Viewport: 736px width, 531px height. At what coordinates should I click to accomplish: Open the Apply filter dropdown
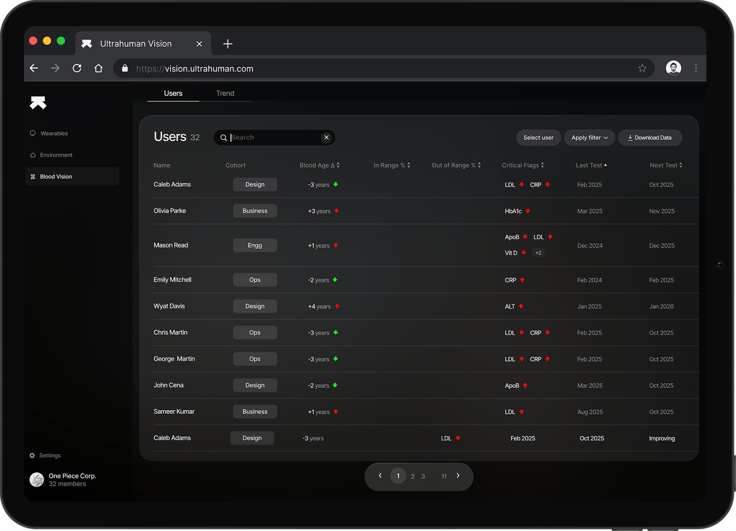point(589,138)
